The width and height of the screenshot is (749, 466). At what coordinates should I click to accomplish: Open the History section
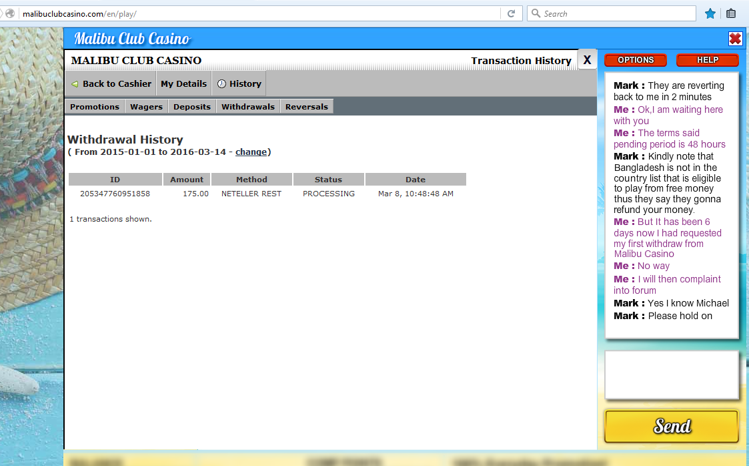239,83
